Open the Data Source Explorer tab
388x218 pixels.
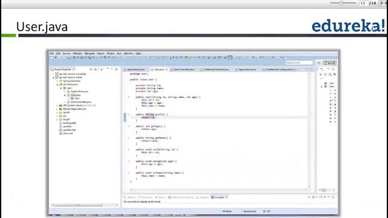(182, 197)
